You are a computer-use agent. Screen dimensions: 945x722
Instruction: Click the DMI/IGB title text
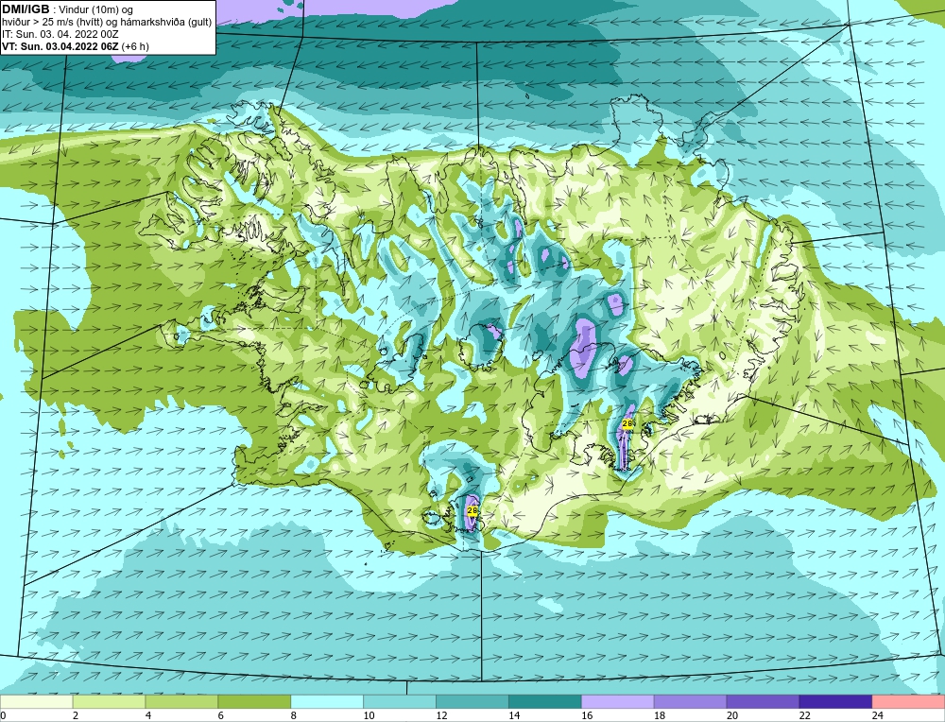point(26,9)
